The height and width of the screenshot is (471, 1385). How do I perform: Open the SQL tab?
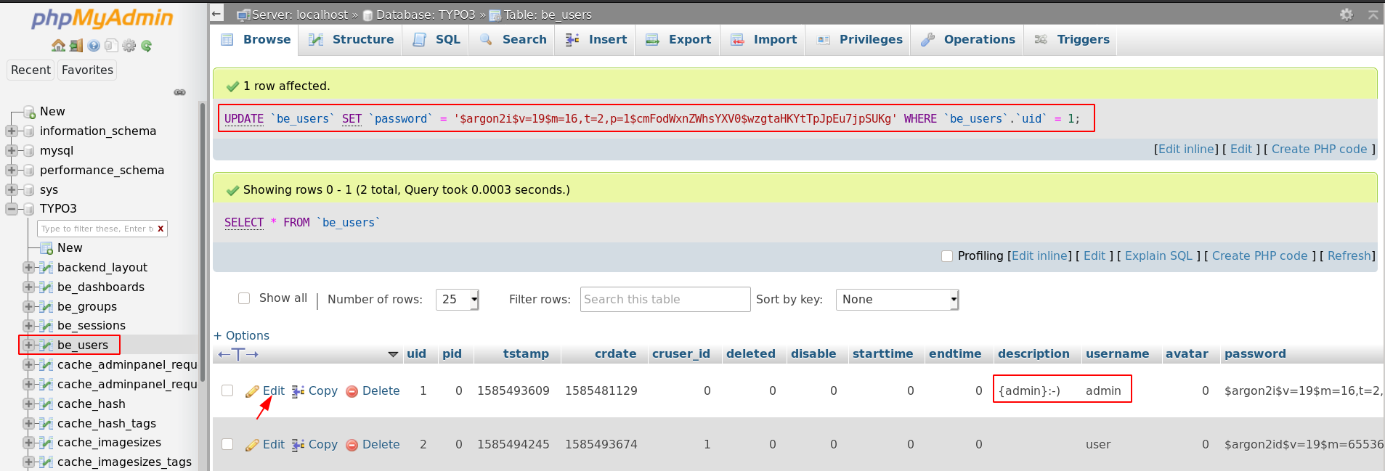click(x=436, y=40)
